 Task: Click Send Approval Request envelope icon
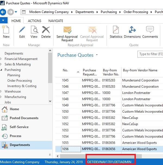click(67, 30)
